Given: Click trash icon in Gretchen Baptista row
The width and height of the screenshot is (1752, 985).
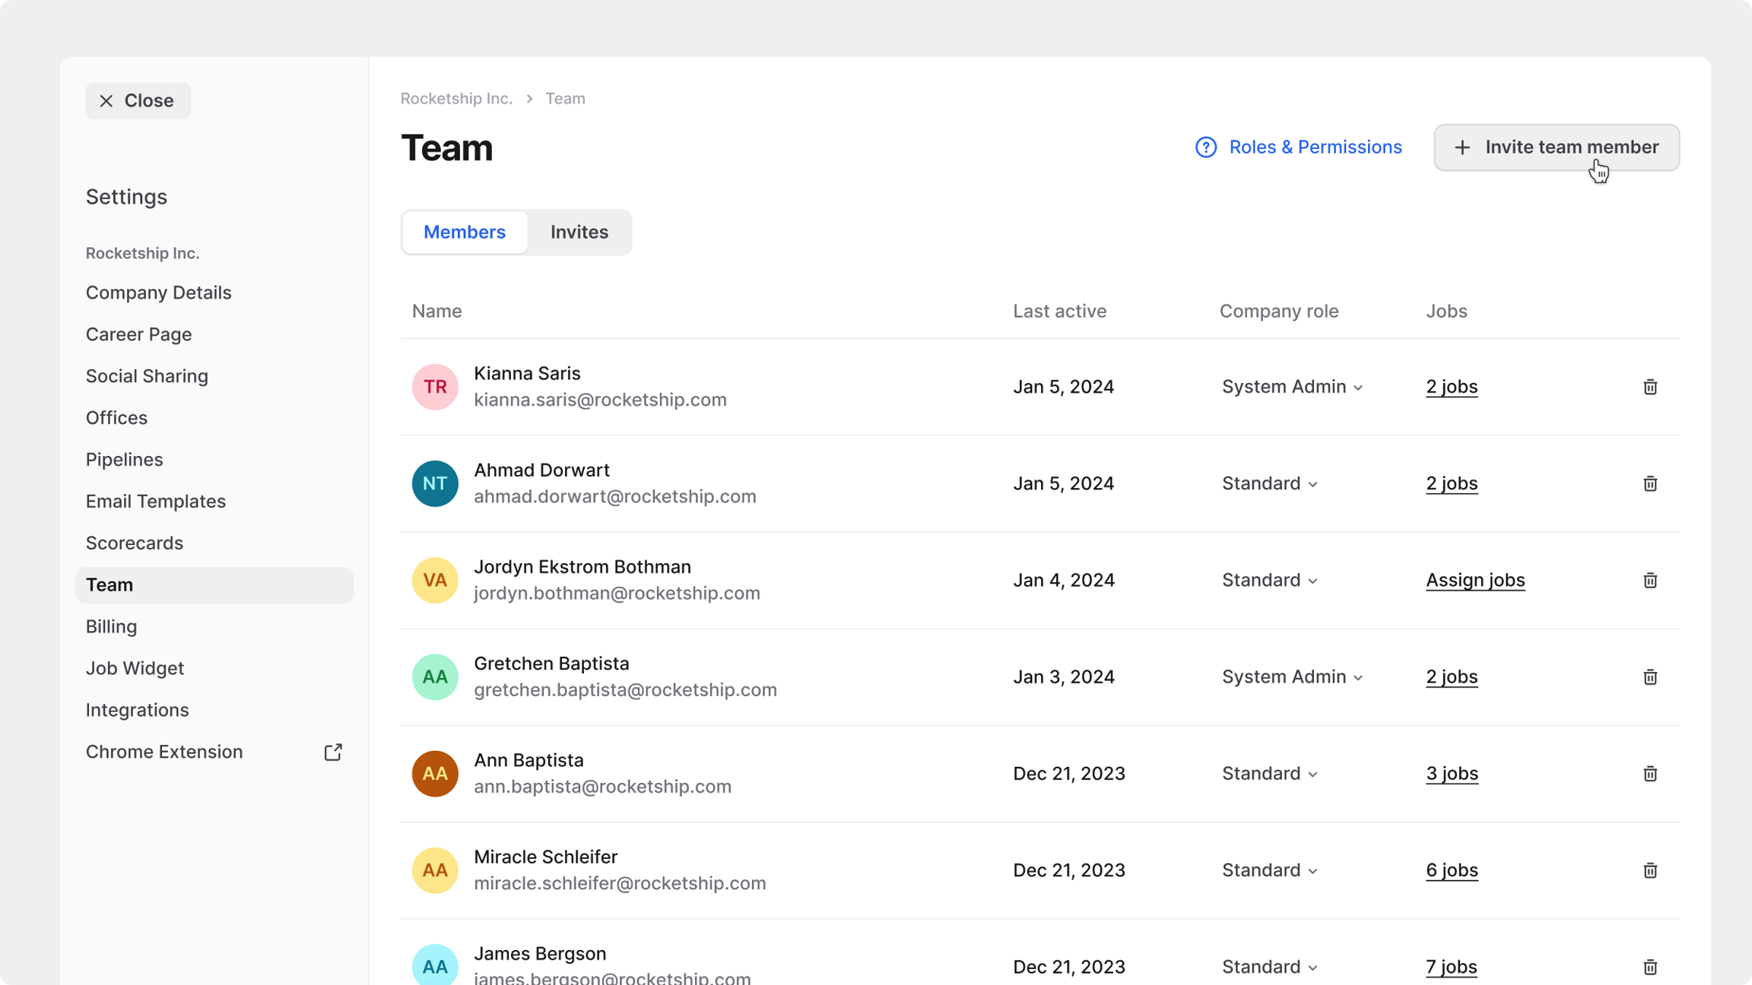Looking at the screenshot, I should point(1649,676).
